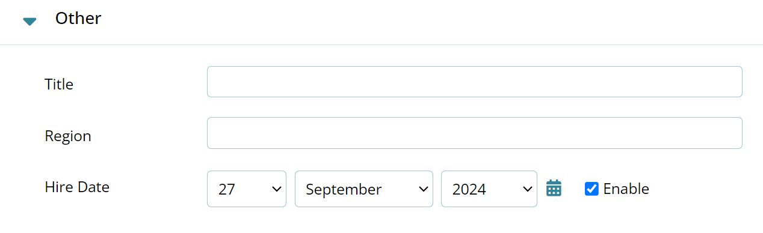
Task: Open the month dropdown showing September
Action: [364, 189]
